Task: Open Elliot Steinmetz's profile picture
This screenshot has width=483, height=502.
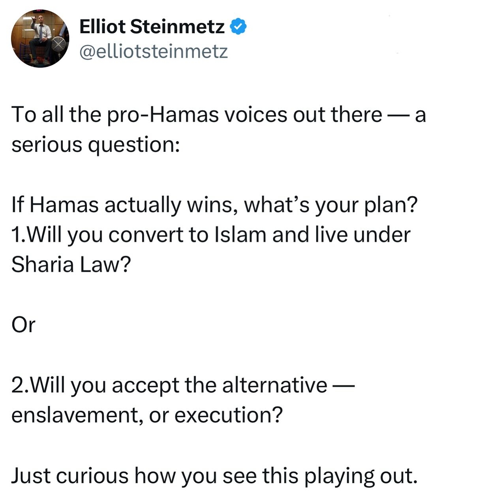Action: pos(40,38)
